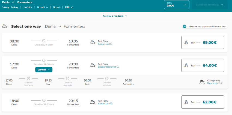232x115 pixels.
Task: Click info icon beside Ramon Llull on 18:00 trip
Action: pyautogui.click(x=111, y=104)
